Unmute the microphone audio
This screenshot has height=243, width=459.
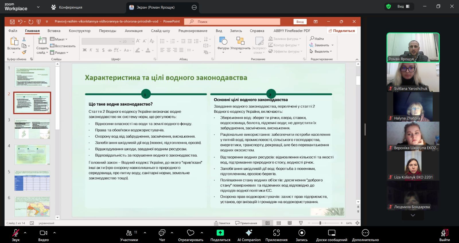tap(15, 233)
